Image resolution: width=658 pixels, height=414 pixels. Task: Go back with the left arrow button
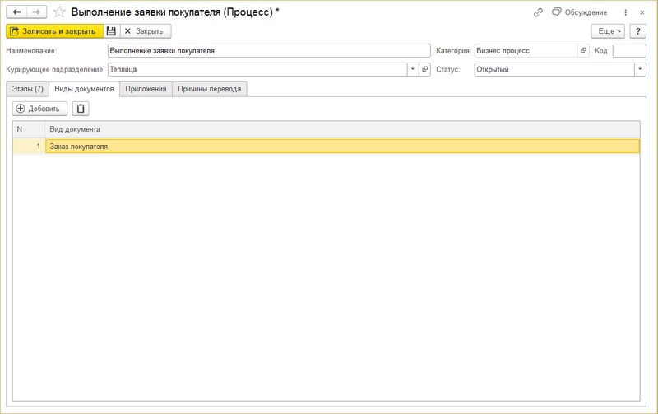coord(16,12)
